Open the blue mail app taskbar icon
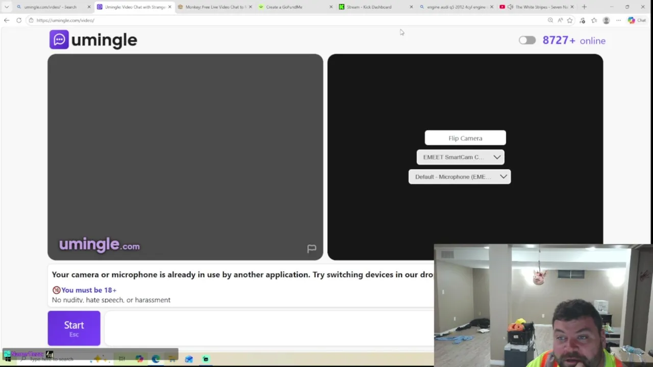 pyautogui.click(x=189, y=359)
